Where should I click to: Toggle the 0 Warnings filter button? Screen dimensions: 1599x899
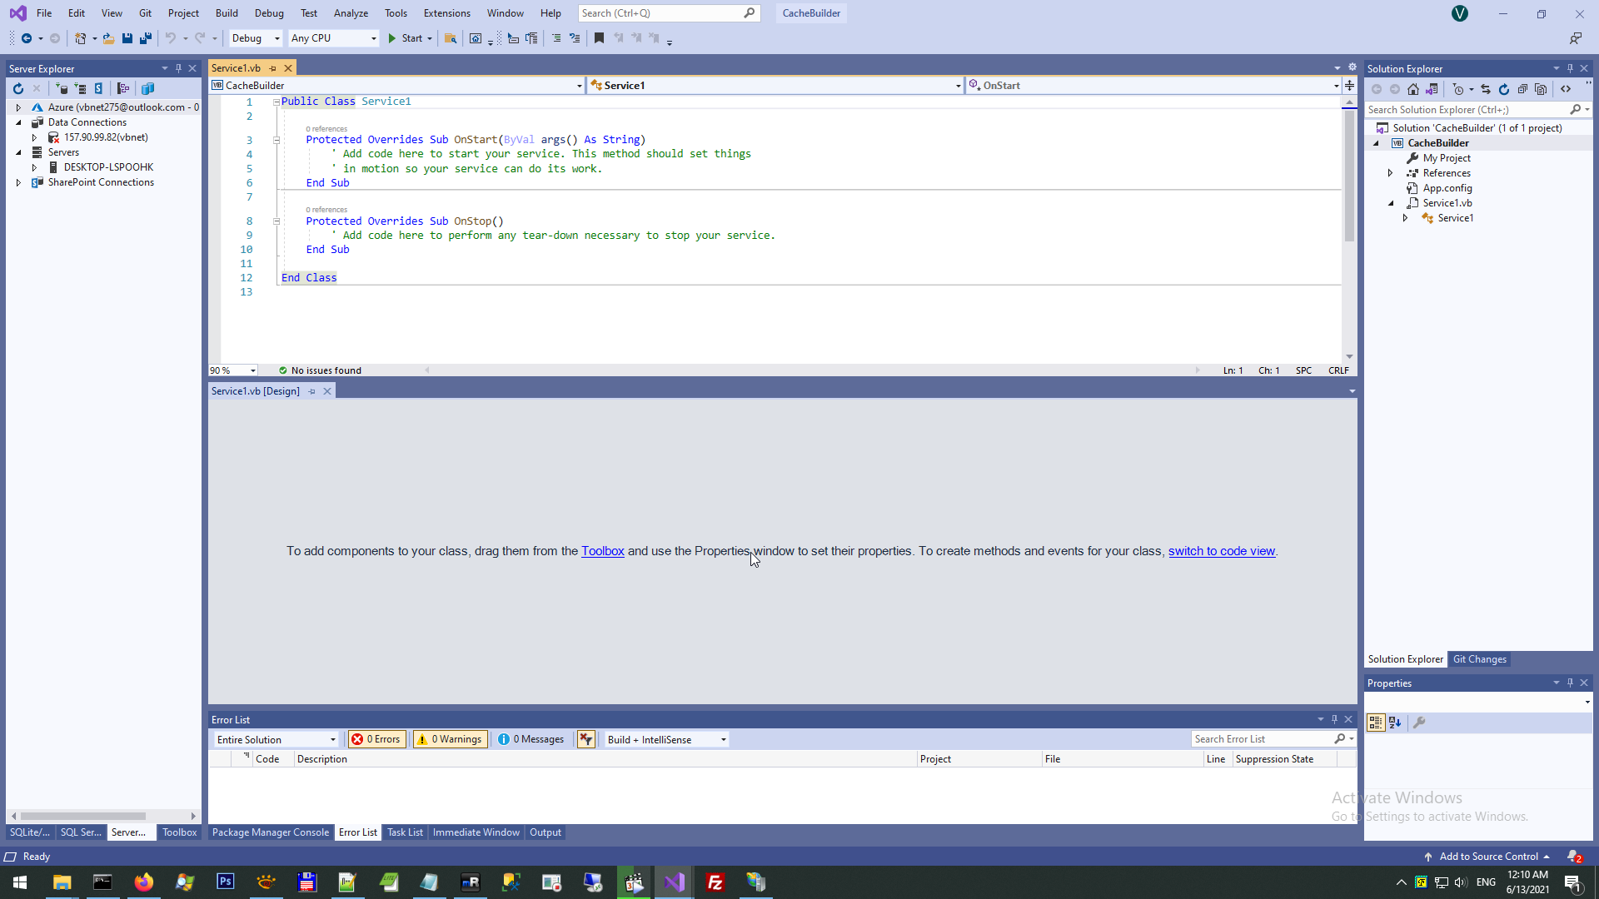tap(451, 739)
